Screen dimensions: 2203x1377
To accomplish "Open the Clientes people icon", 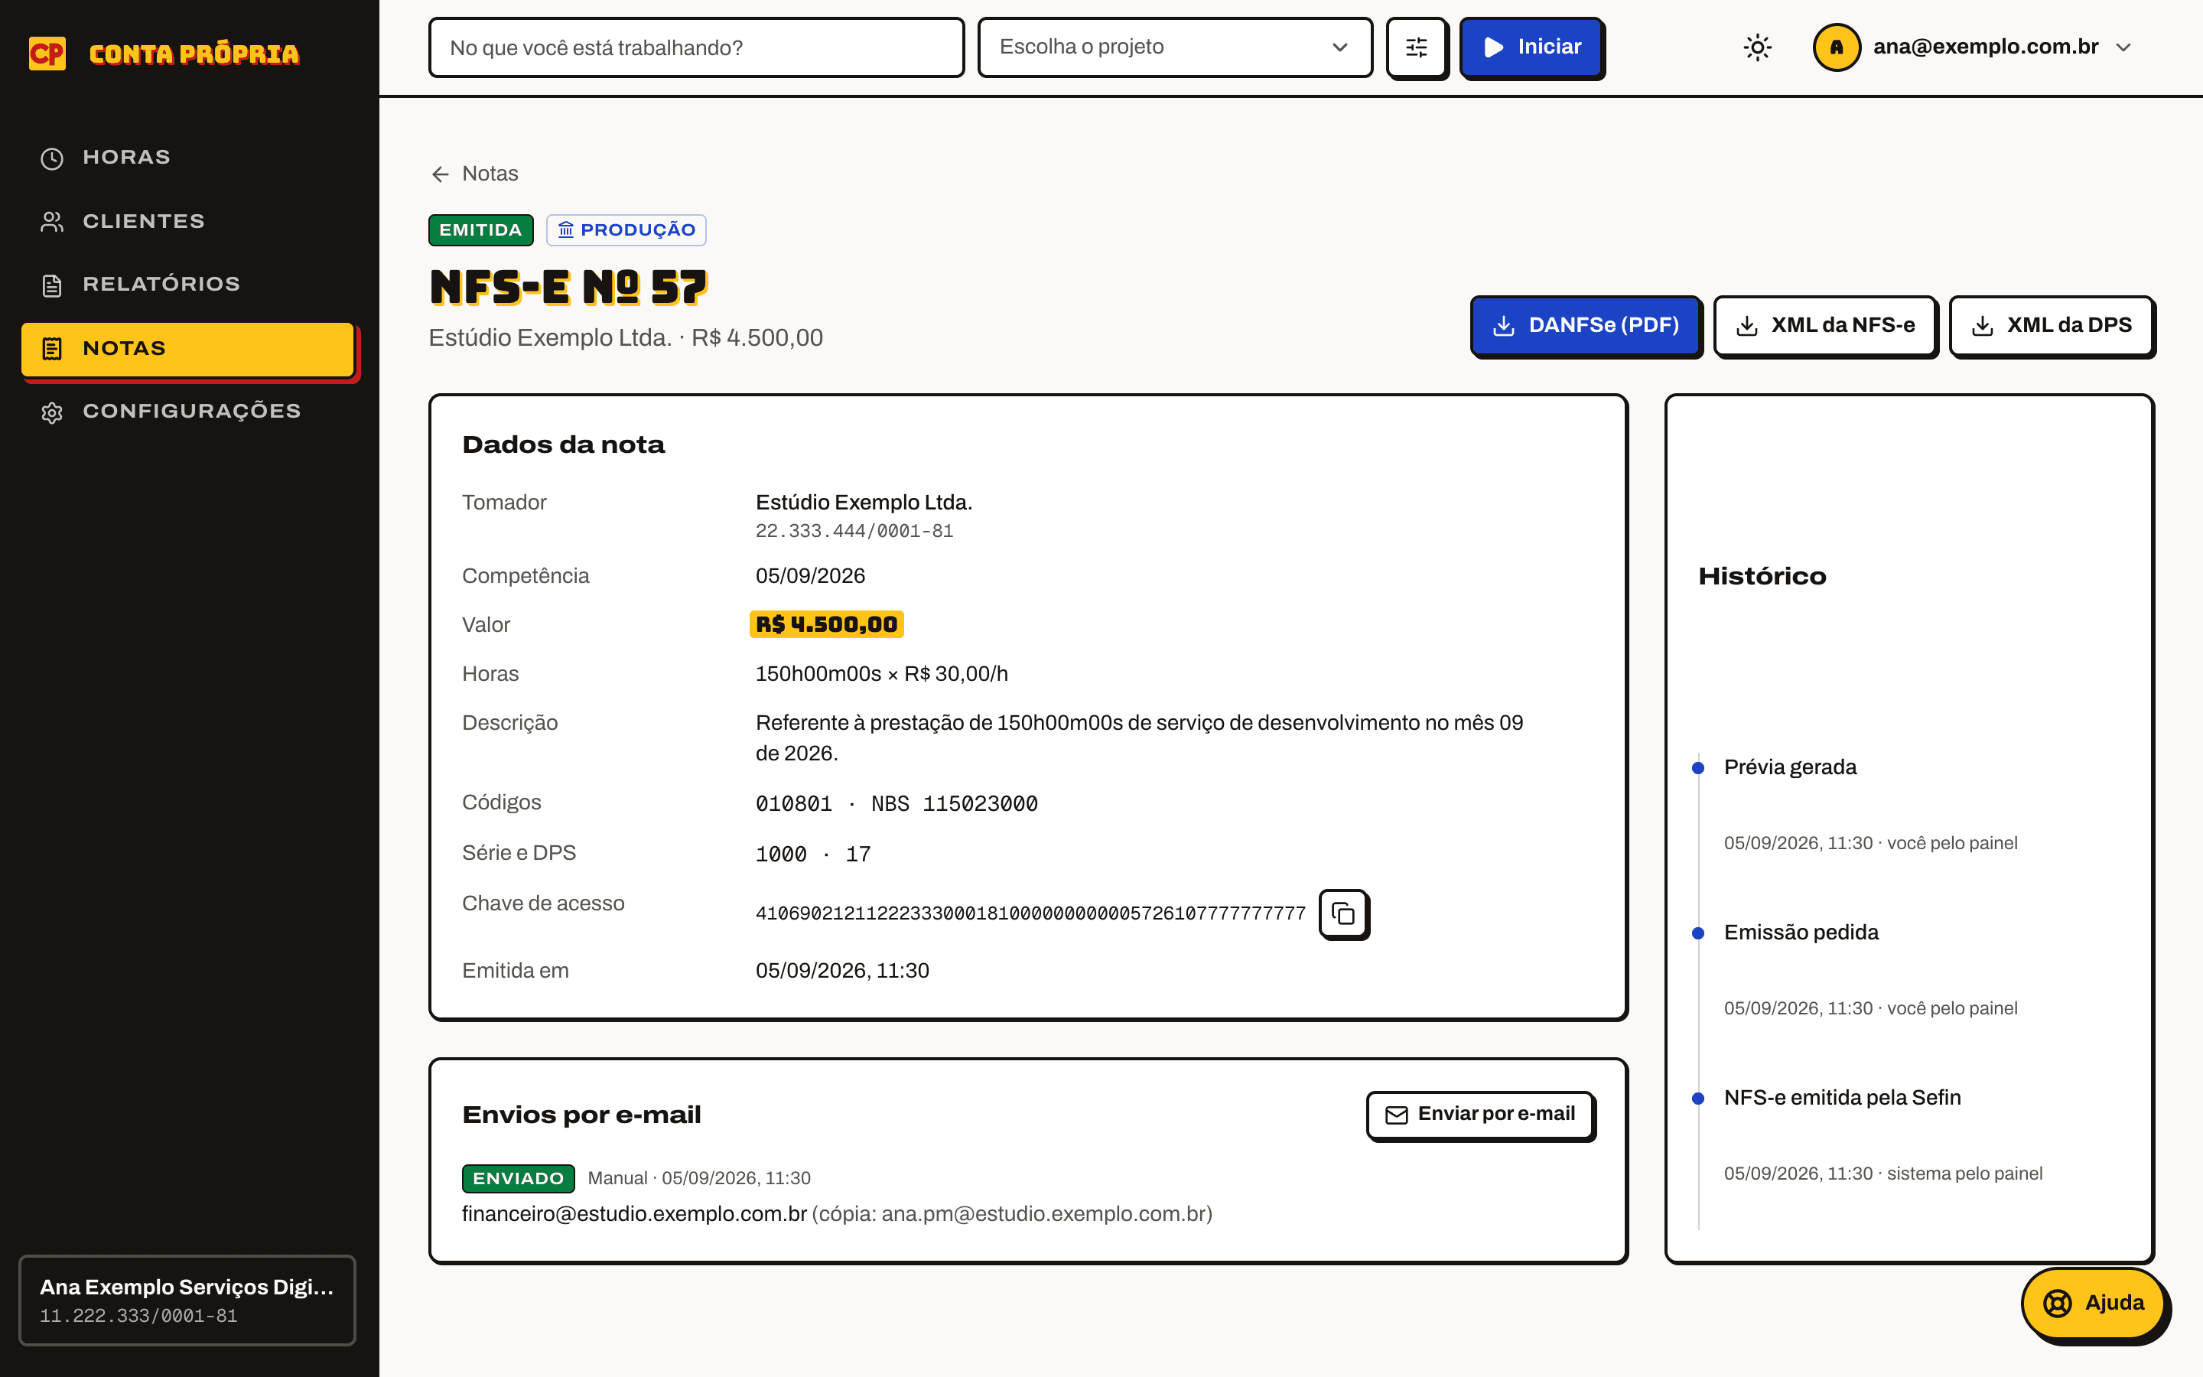I will (52, 221).
